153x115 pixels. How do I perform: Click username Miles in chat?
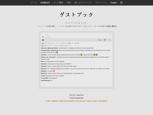43,62
